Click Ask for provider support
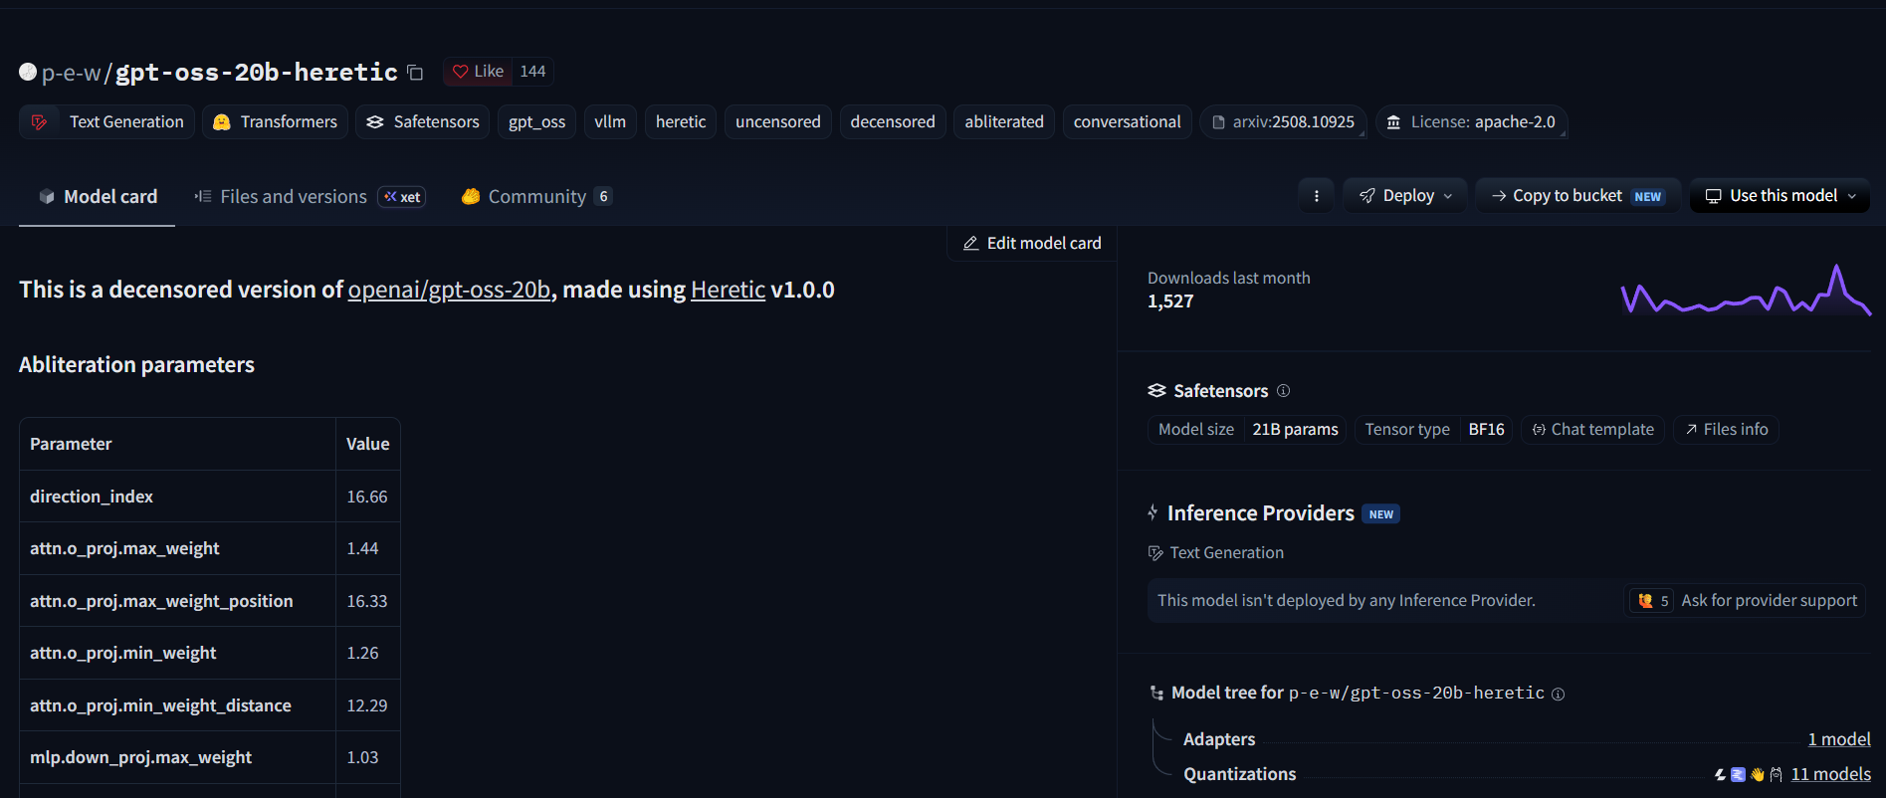Viewport: 1886px width, 798px height. click(x=1745, y=601)
